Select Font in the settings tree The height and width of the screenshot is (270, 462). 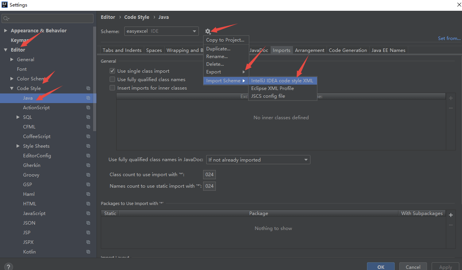point(22,69)
